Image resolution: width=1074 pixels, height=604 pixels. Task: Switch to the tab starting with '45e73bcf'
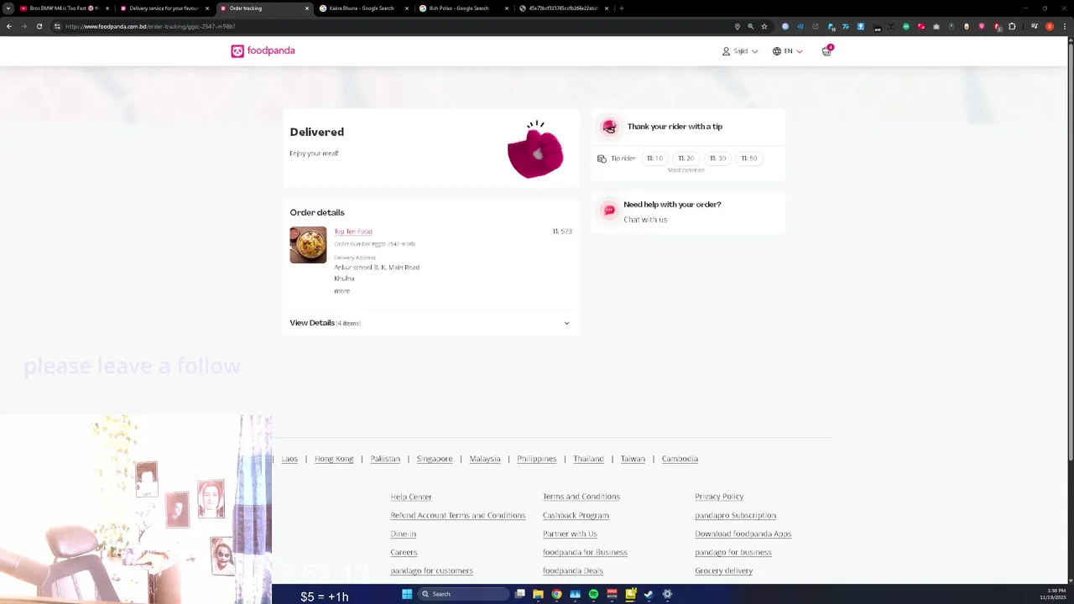point(563,8)
